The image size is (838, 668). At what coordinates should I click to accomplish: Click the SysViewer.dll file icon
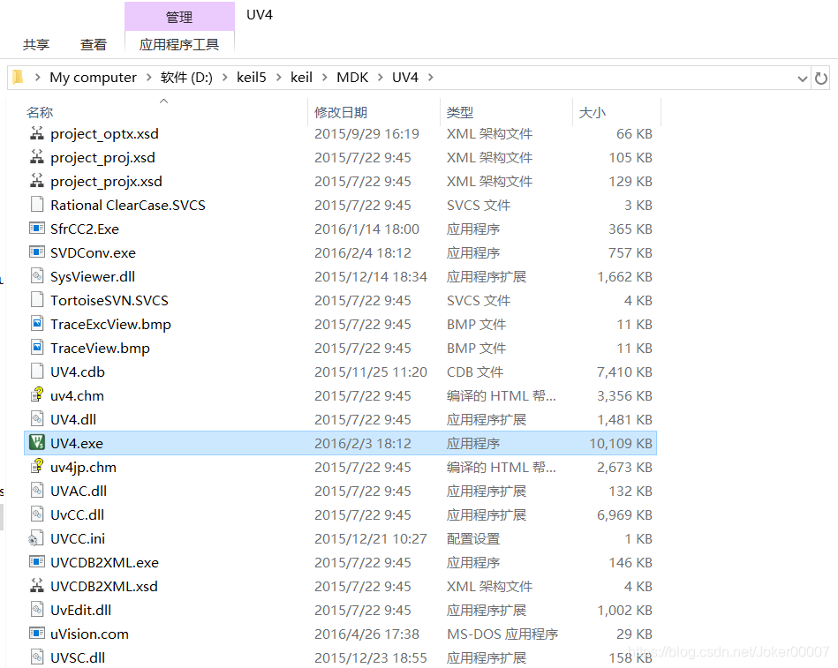coord(36,276)
